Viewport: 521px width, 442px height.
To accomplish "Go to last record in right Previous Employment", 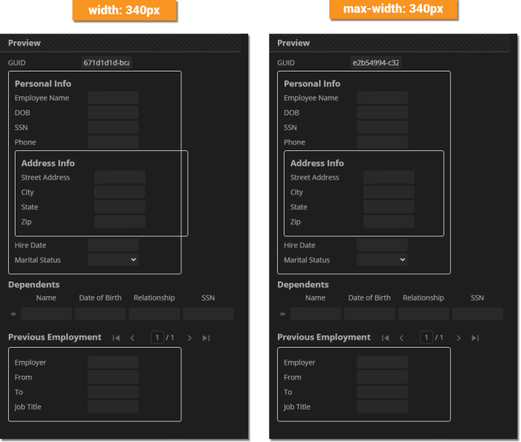I will tap(475, 337).
